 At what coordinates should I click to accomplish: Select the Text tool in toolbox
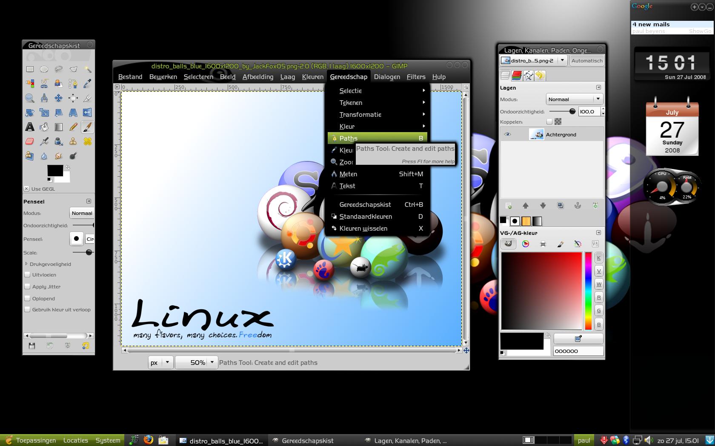30,127
